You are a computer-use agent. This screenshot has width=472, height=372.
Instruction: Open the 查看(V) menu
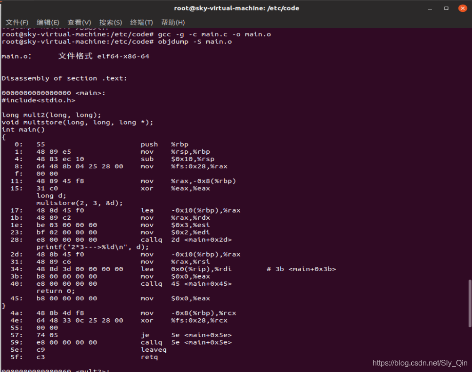coord(79,22)
